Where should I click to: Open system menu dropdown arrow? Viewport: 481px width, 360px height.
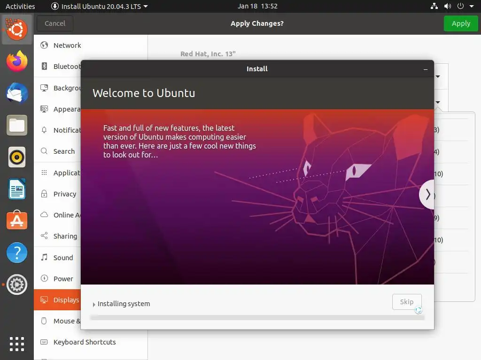(472, 6)
